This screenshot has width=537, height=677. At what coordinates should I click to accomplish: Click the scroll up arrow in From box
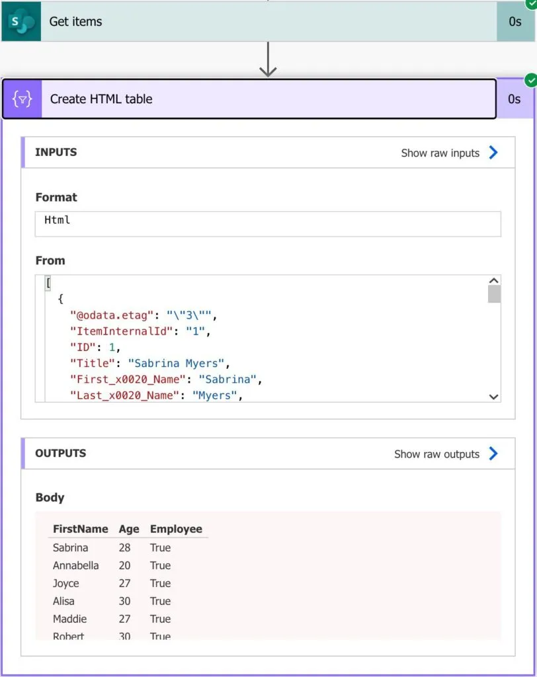(493, 280)
